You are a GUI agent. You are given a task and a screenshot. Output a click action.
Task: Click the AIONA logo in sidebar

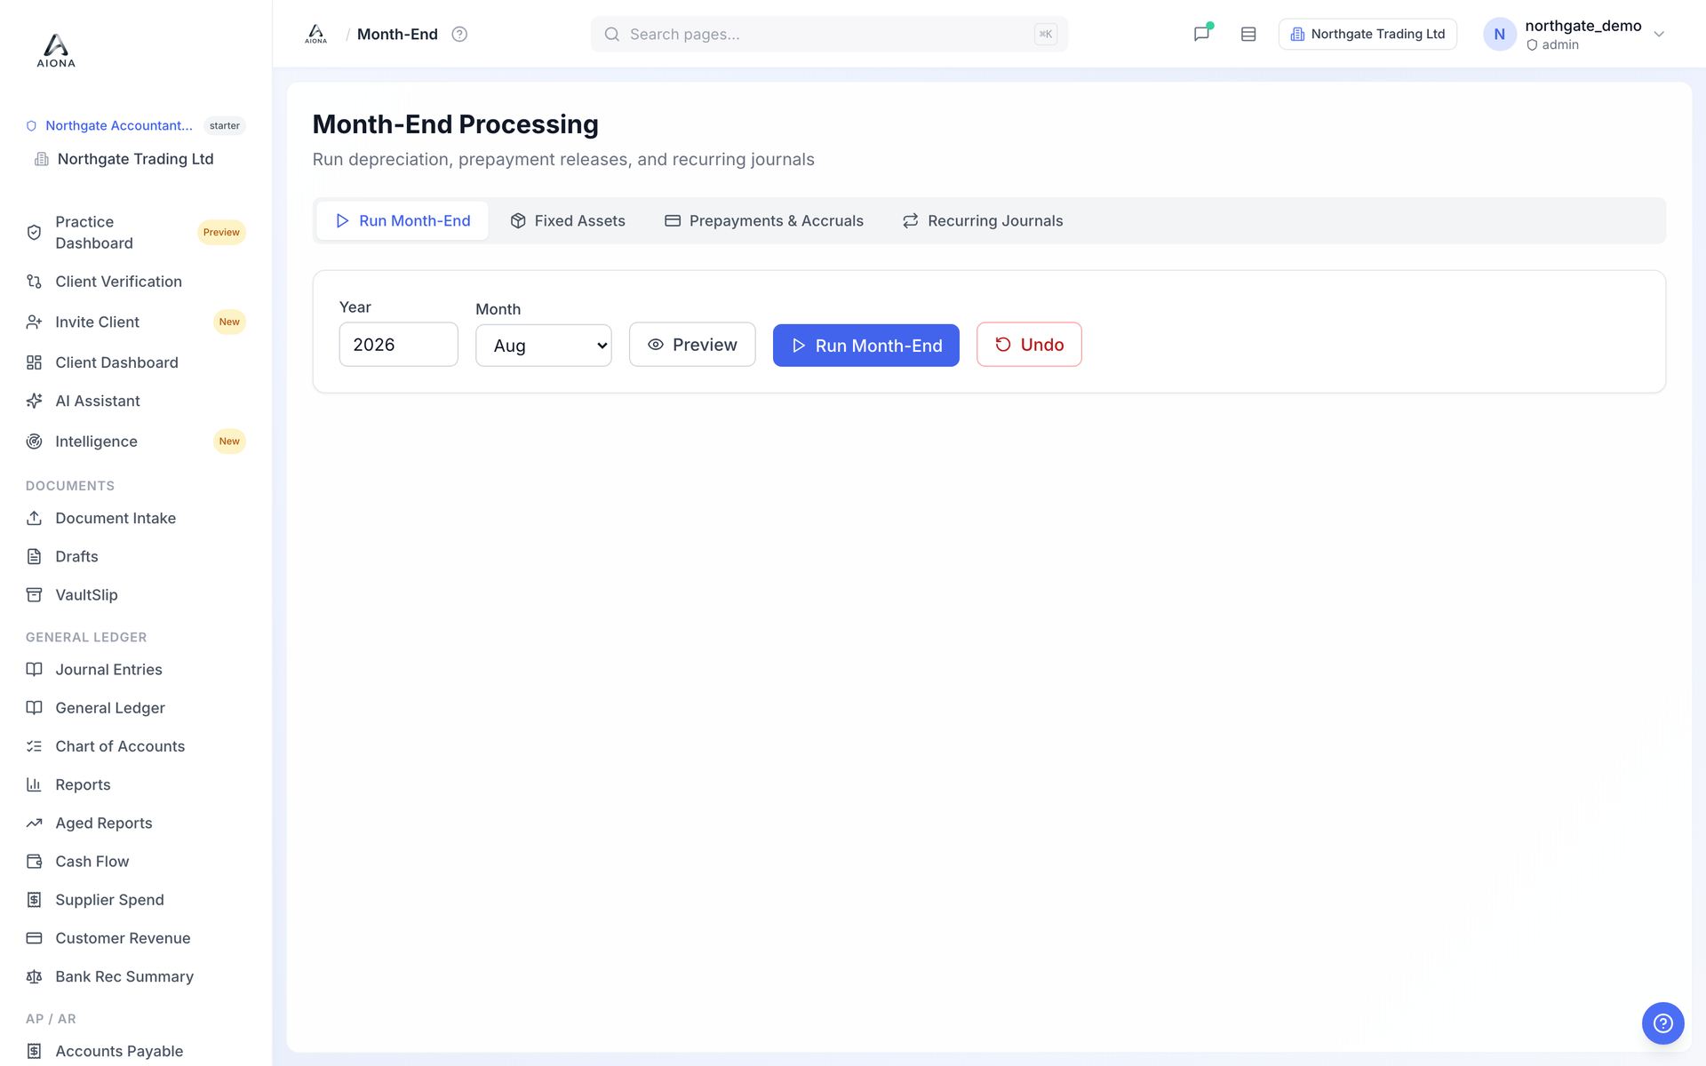[x=56, y=50]
